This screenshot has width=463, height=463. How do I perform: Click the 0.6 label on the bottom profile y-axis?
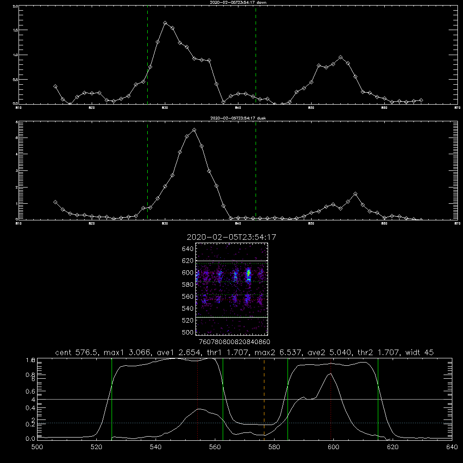tap(31, 391)
